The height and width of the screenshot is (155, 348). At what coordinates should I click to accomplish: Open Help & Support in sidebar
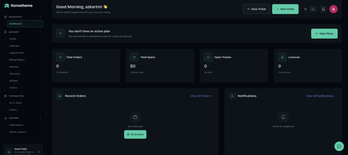[18, 132]
